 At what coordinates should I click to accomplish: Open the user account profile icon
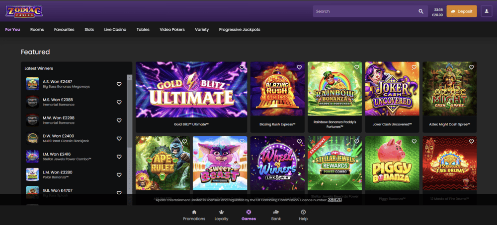tap(487, 11)
